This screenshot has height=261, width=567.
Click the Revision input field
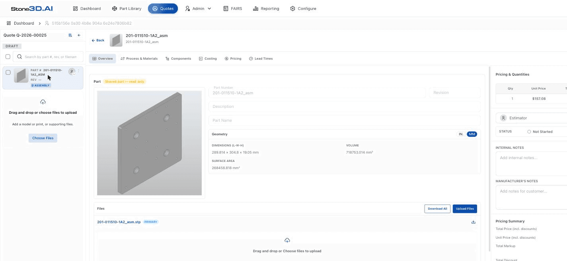454,93
